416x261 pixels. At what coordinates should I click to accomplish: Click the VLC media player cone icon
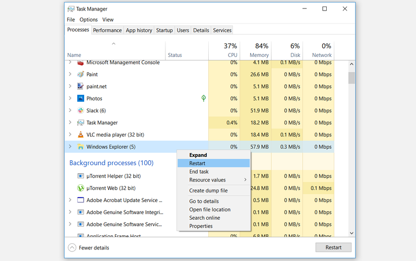point(80,135)
